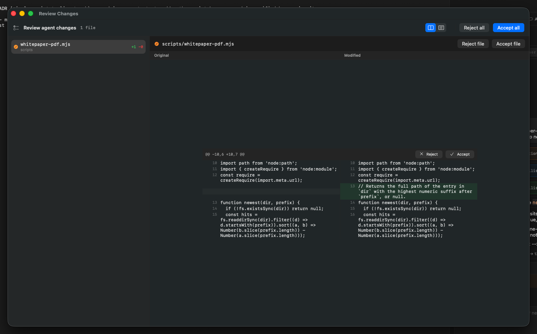
Task: Minimize the Review Changes window
Action: [x=22, y=13]
